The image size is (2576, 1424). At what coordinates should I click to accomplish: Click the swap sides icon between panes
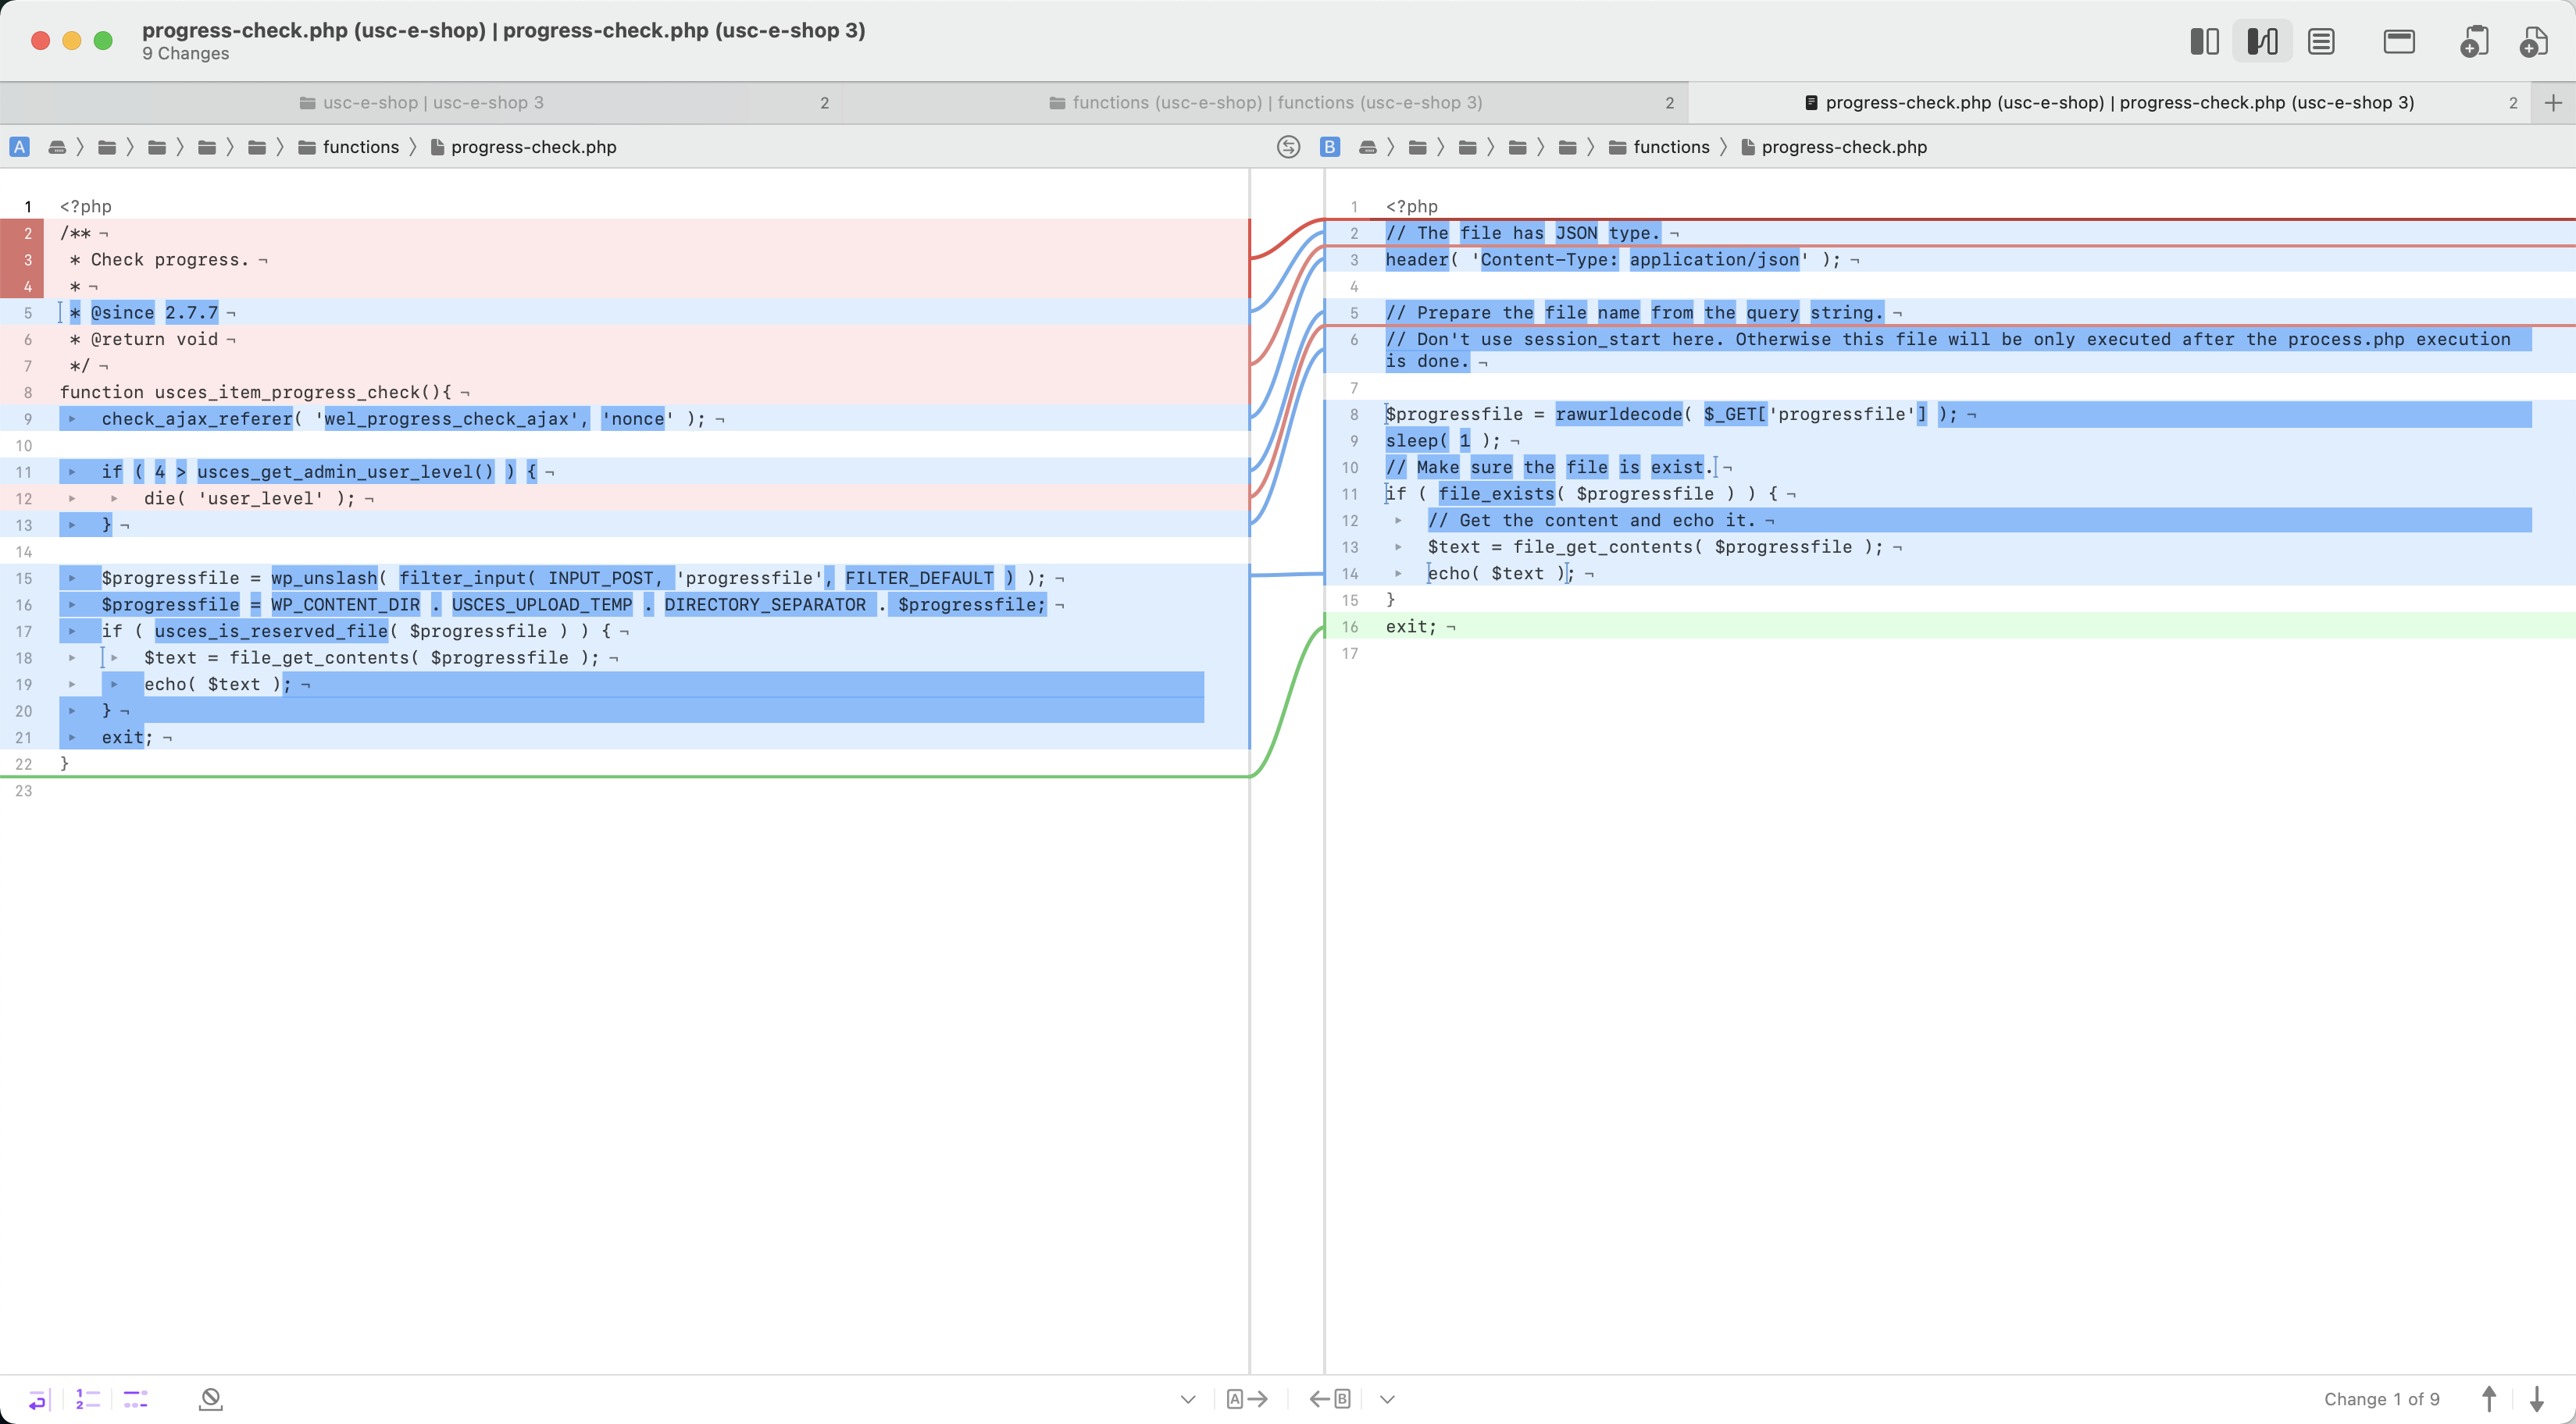(1288, 147)
